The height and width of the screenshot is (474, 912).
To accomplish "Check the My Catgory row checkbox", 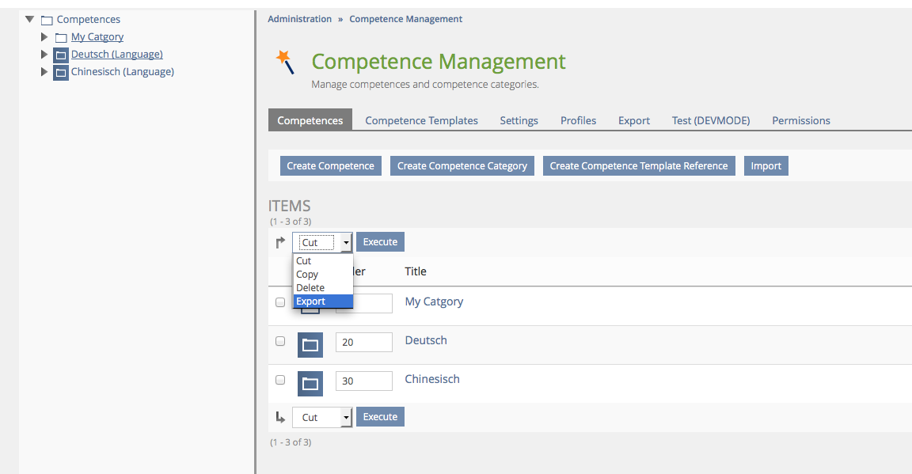I will tap(280, 302).
